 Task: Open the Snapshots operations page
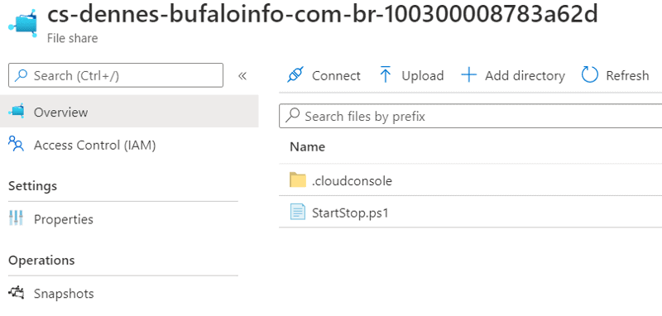pos(64,293)
